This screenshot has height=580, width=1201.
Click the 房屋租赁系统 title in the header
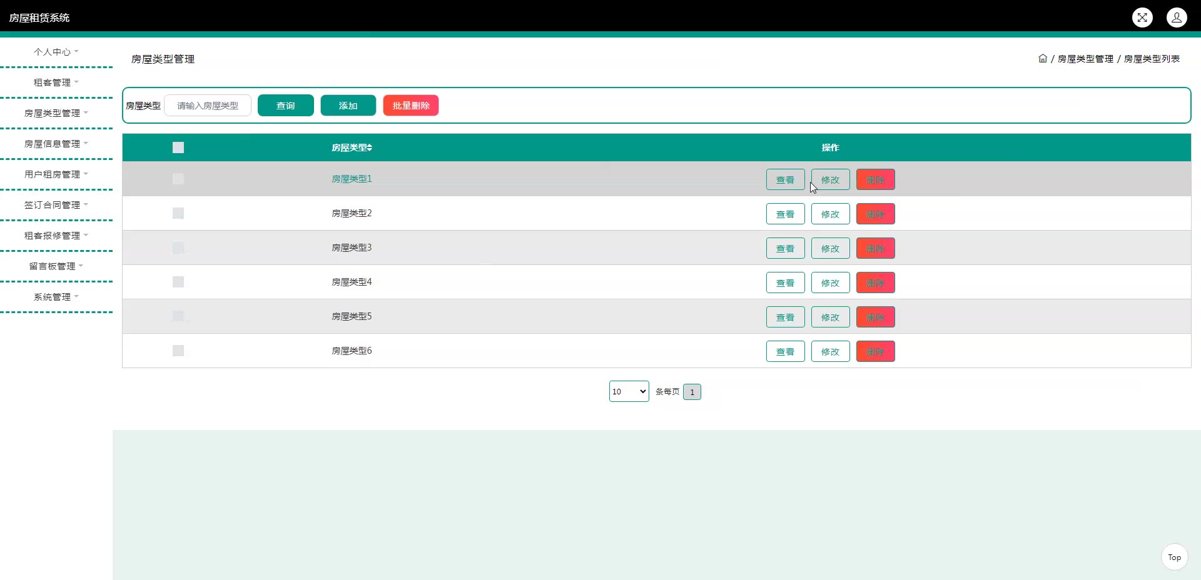tap(39, 17)
